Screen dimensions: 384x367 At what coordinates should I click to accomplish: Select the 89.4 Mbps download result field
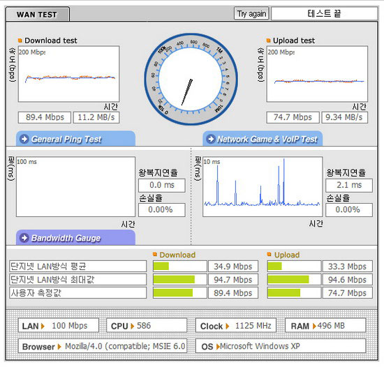(45, 117)
